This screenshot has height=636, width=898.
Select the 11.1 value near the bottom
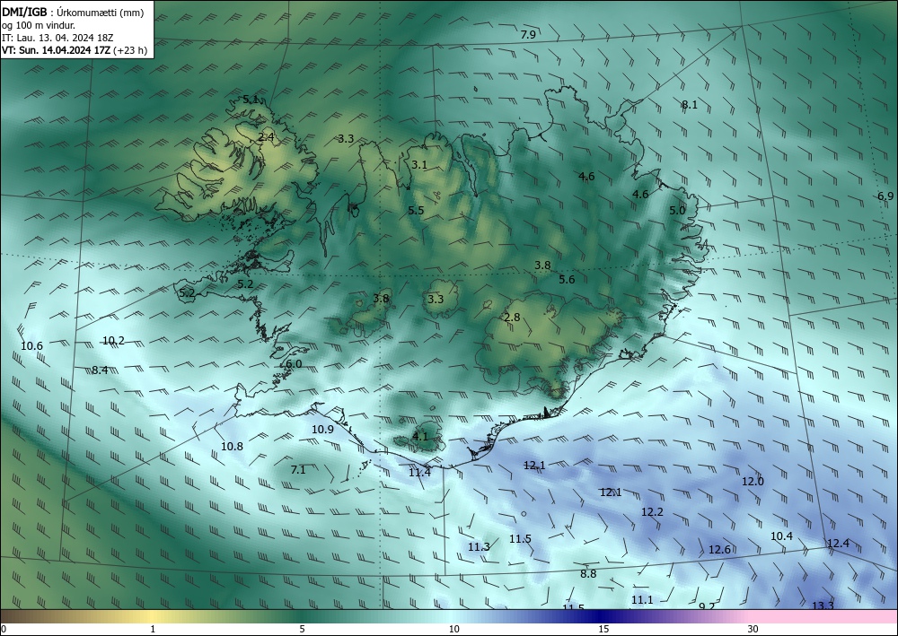[x=642, y=600]
